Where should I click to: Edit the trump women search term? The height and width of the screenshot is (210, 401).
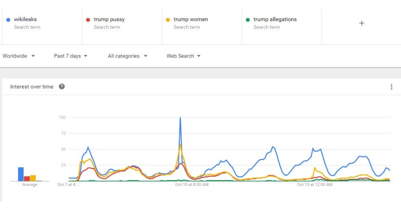(191, 19)
